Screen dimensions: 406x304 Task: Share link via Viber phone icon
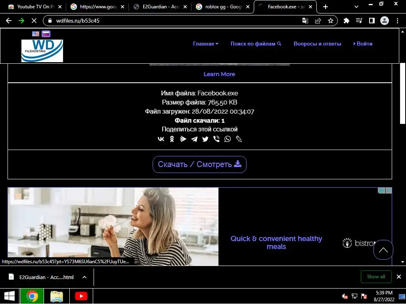[x=216, y=139]
